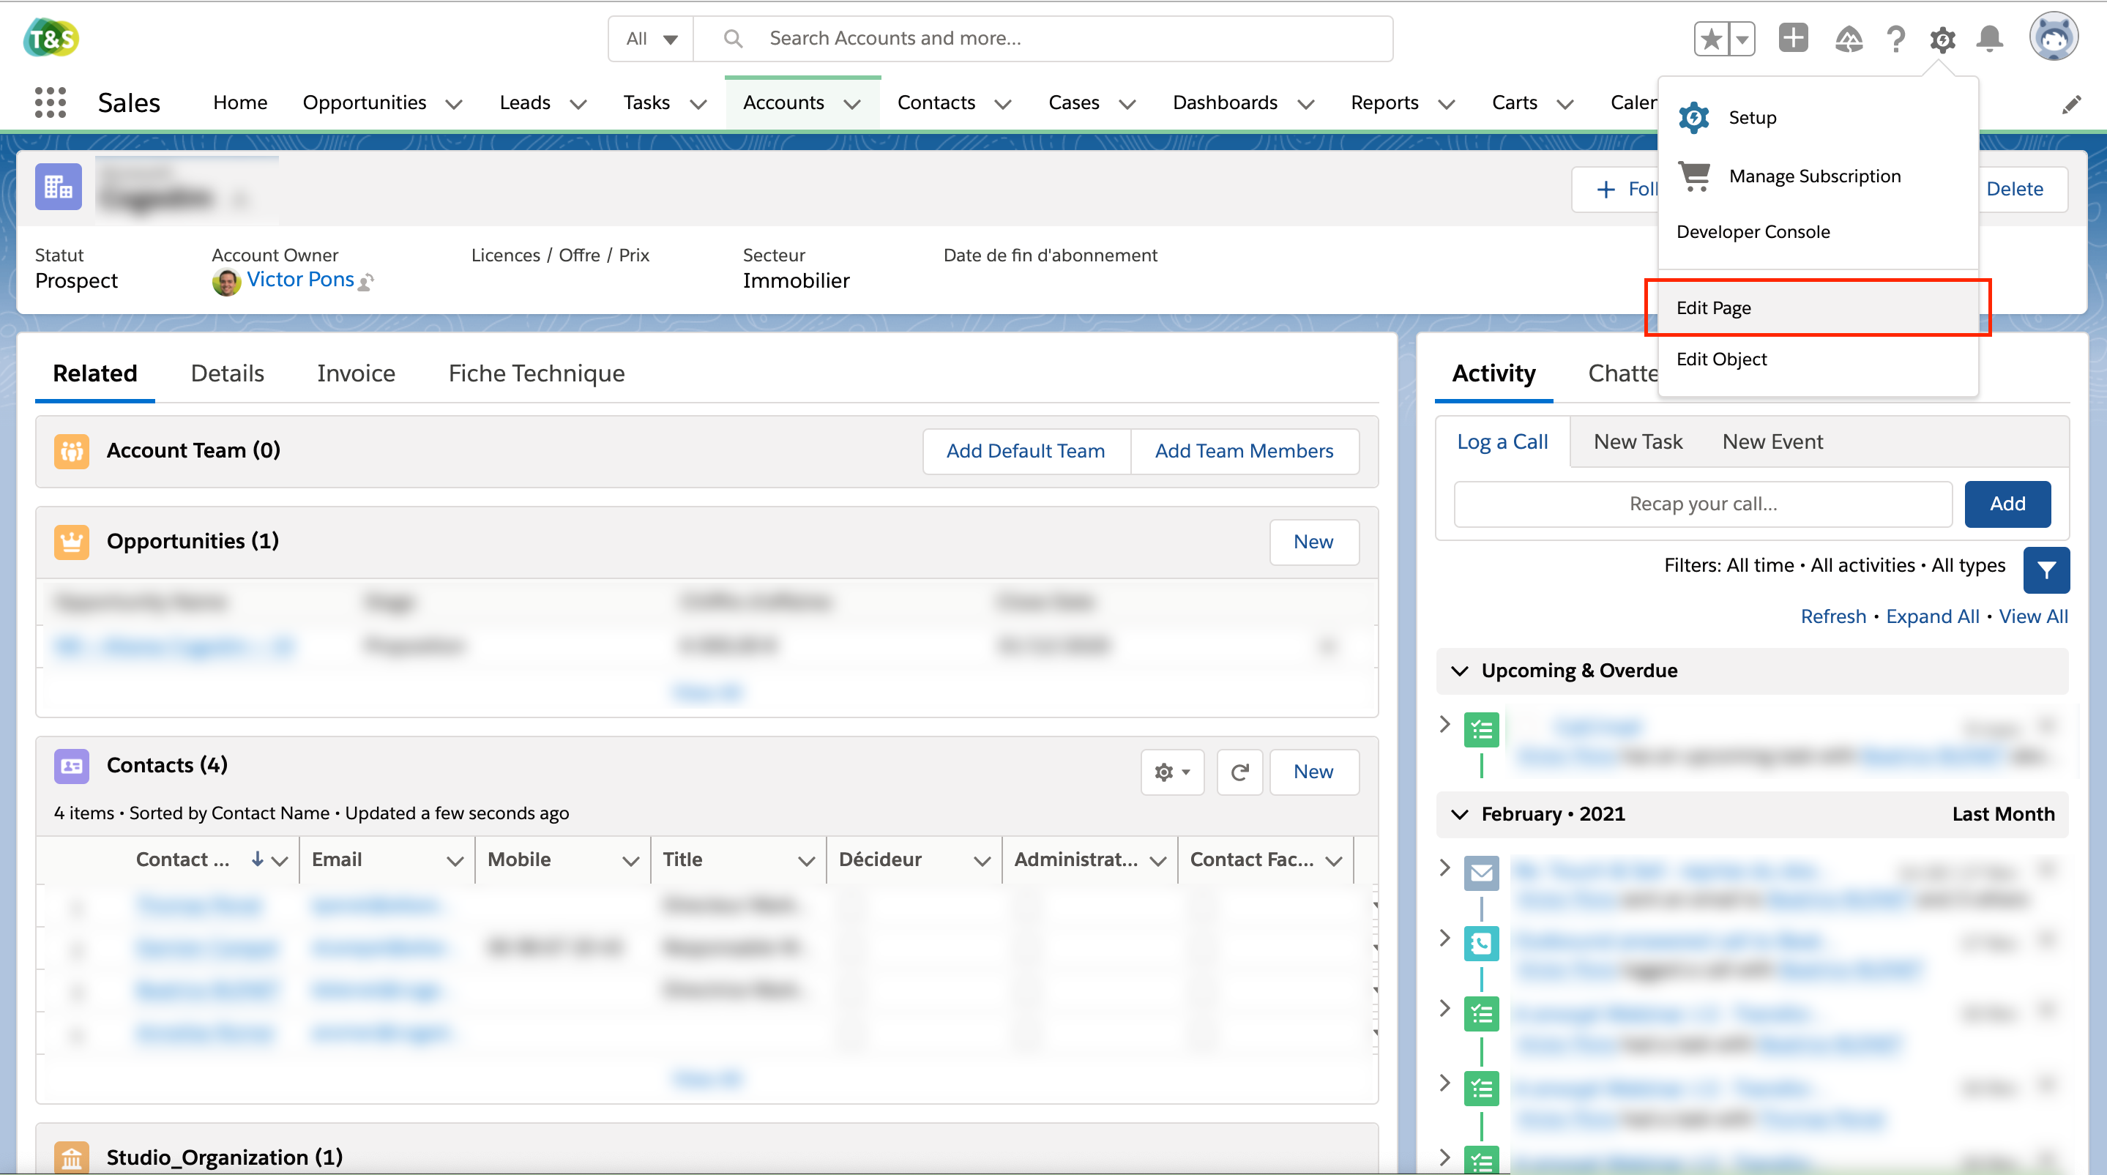Click the Manage Subscription cart icon
Screen dimensions: 2107x1175
[1694, 176]
